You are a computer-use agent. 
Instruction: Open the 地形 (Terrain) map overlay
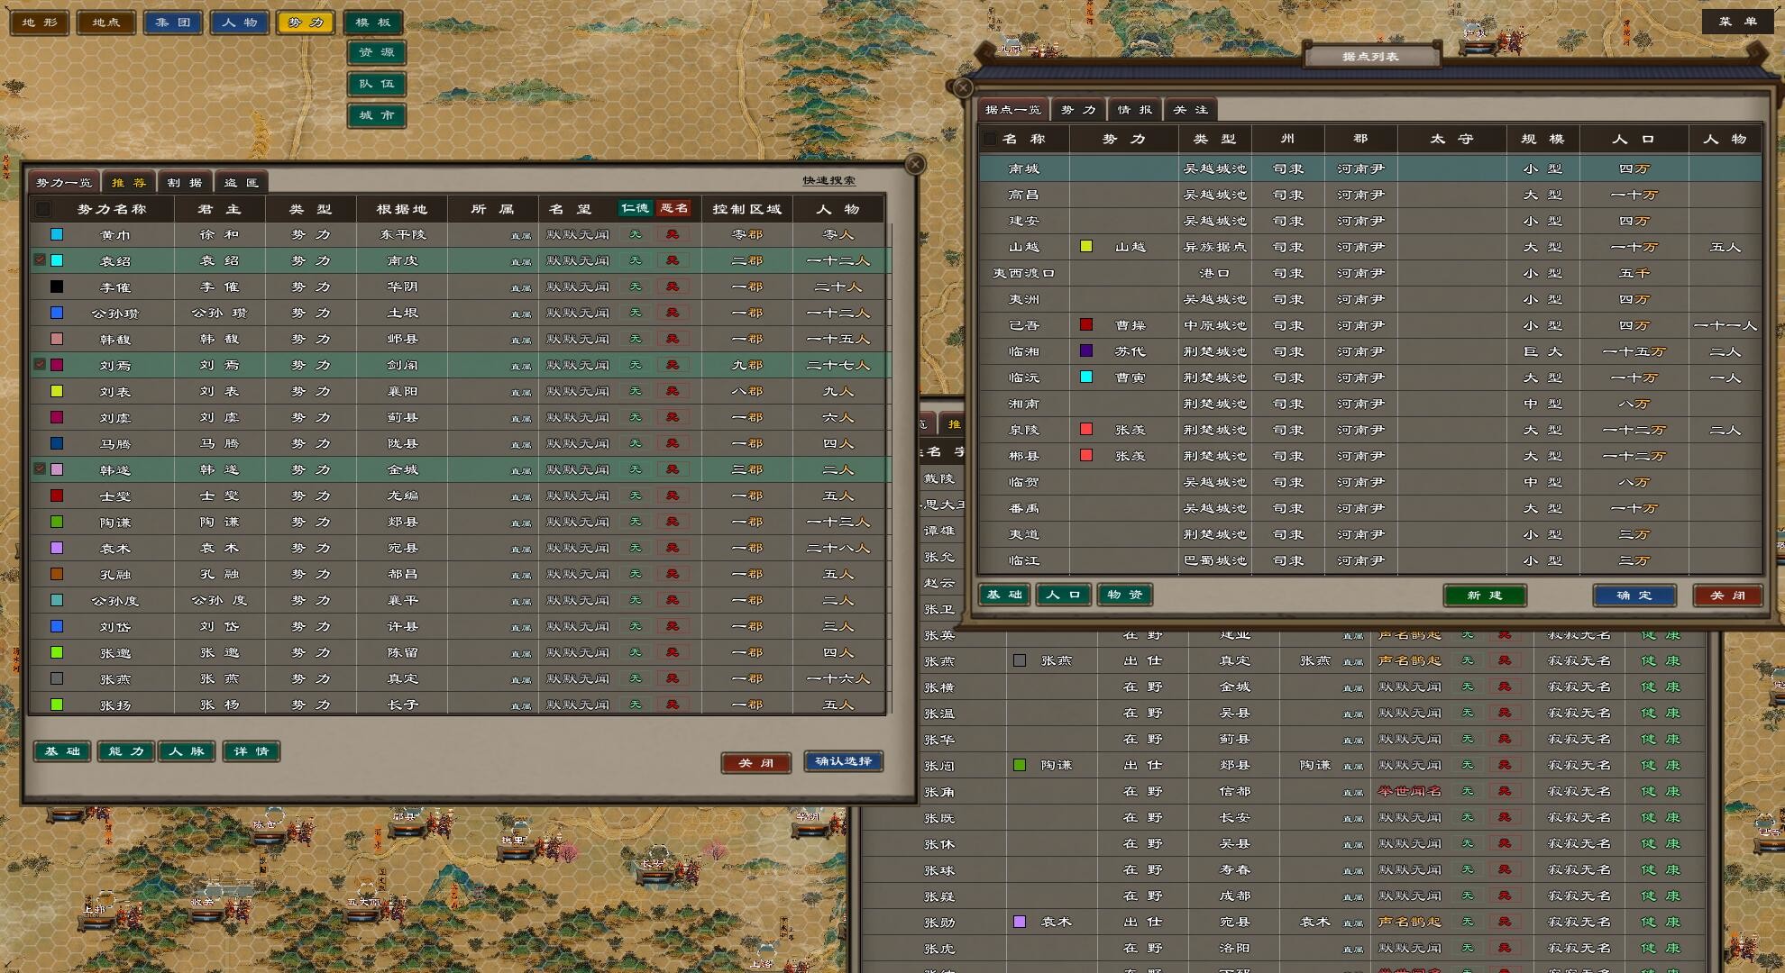coord(39,23)
